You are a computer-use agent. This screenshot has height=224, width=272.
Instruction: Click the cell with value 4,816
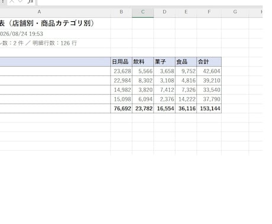coord(186,81)
